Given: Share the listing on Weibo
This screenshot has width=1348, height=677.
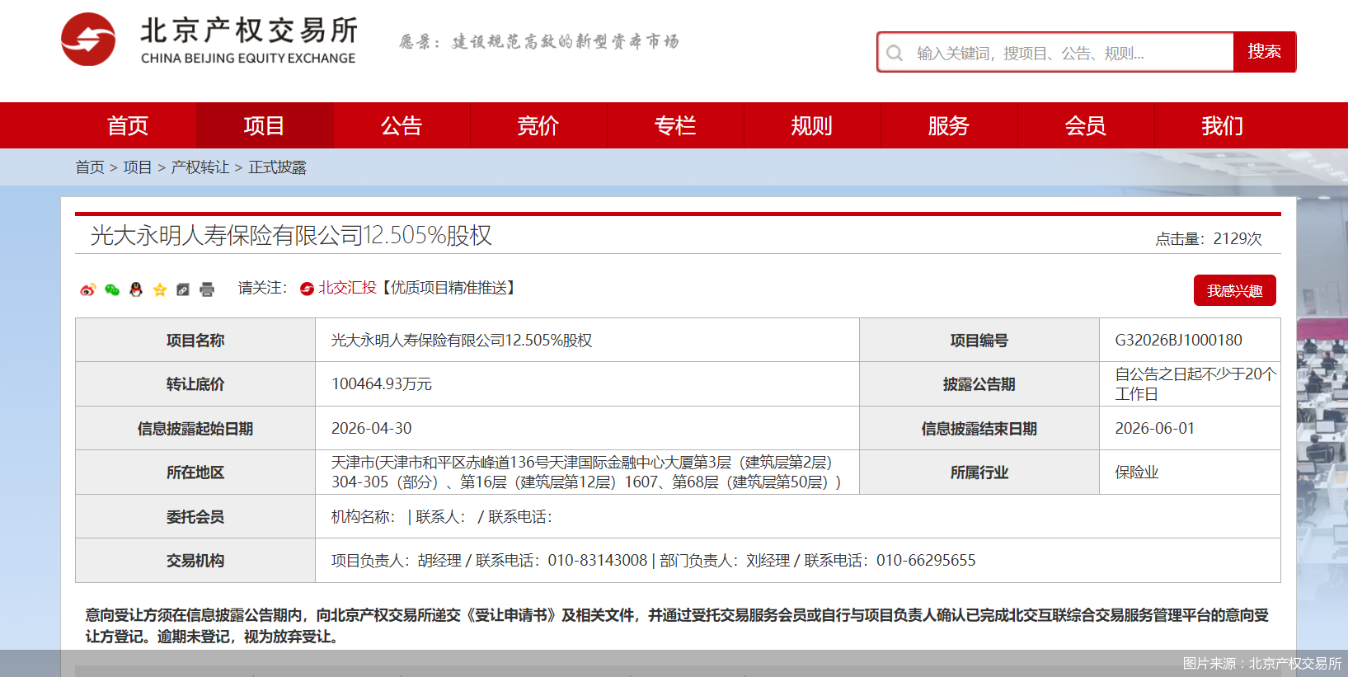Looking at the screenshot, I should tap(88, 289).
